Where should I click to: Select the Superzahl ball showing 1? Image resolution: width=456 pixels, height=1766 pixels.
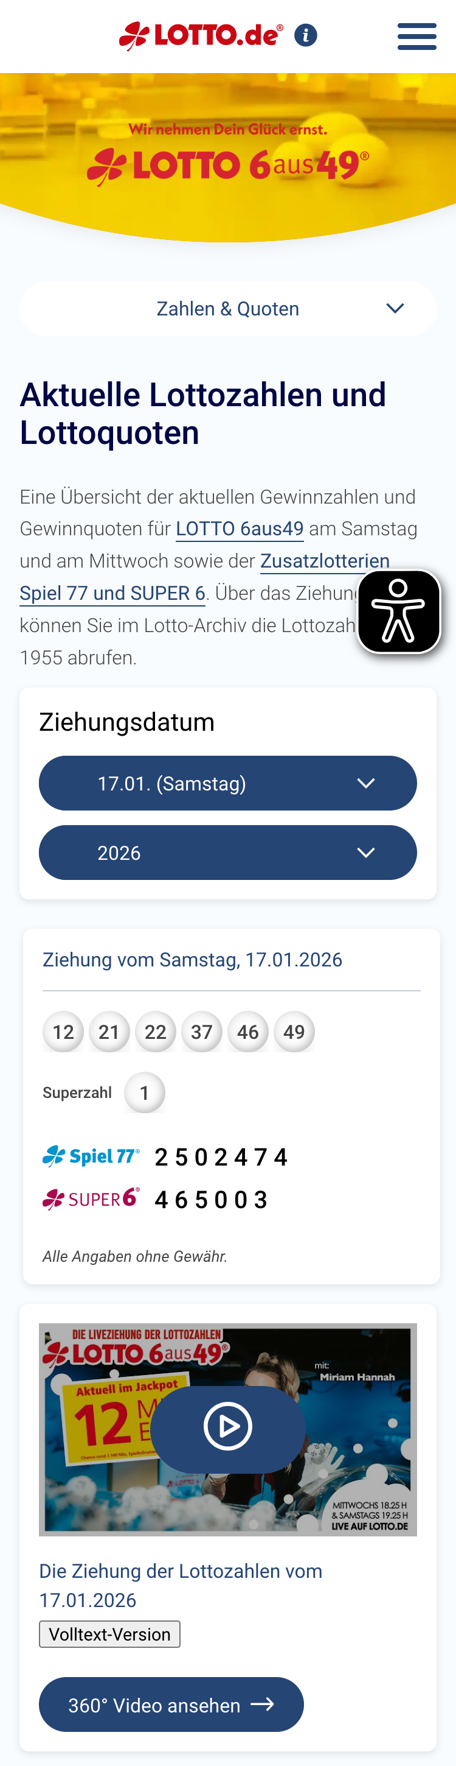tap(145, 1092)
